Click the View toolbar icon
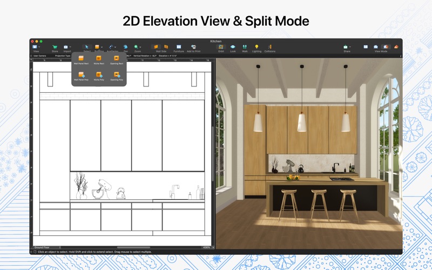Viewport: 432px width, 270px height. (35, 47)
